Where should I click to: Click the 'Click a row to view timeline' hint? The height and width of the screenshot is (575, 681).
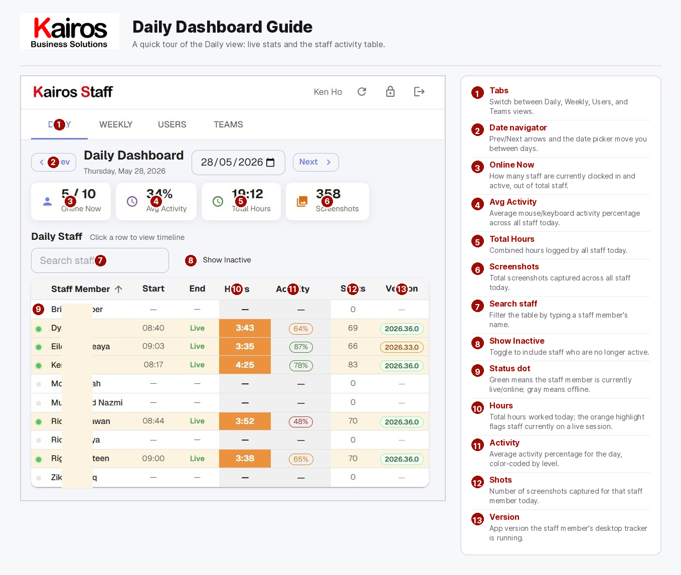coord(137,237)
